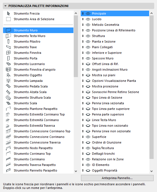Click the Strumento Finestra-d'angolo icon

8,70
